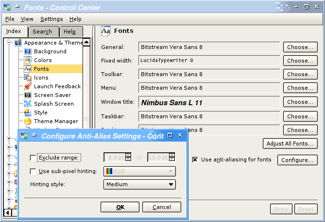This screenshot has width=325, height=222.
Task: Click the Colors palette icon
Action: pyautogui.click(x=28, y=60)
